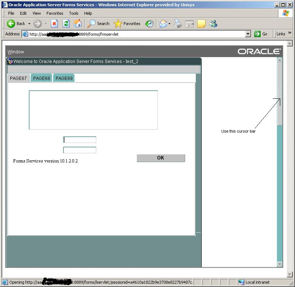The image size is (295, 287).
Task: Click the Edit page toolbar icon
Action: tap(190, 24)
